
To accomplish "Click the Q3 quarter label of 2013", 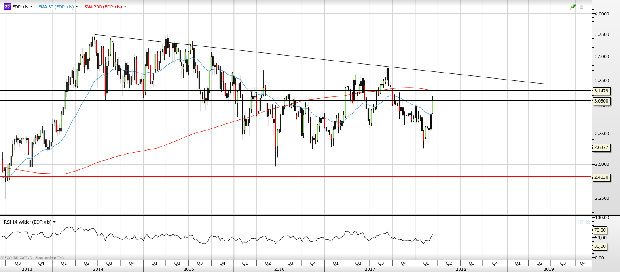I will (18, 263).
